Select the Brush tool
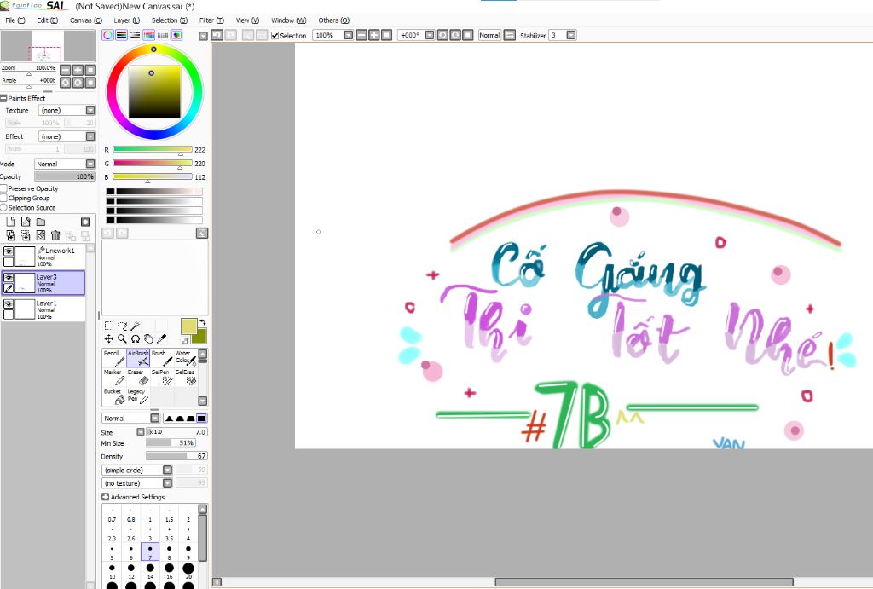The image size is (873, 589). click(162, 357)
